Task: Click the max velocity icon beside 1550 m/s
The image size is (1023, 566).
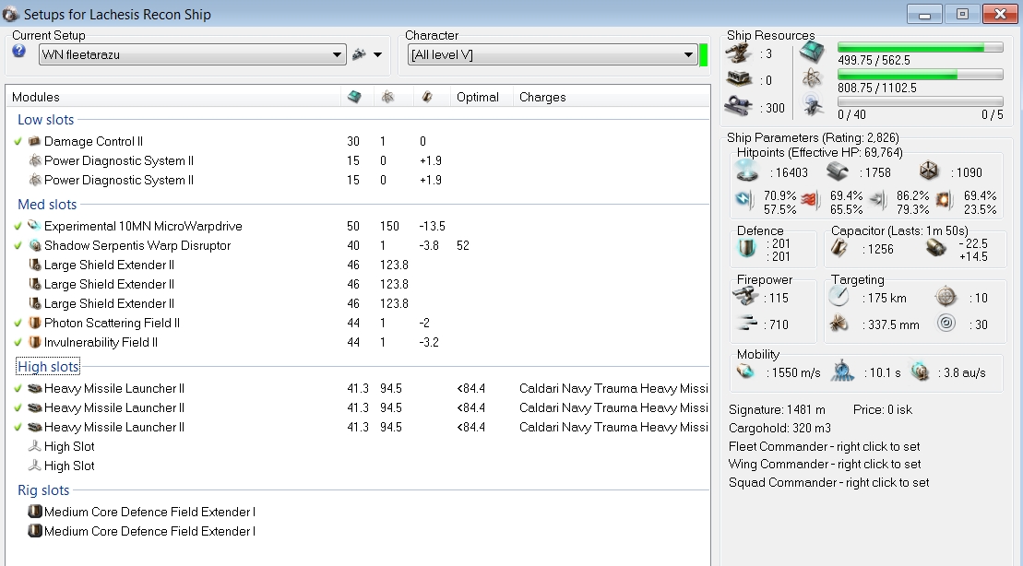Action: point(745,371)
